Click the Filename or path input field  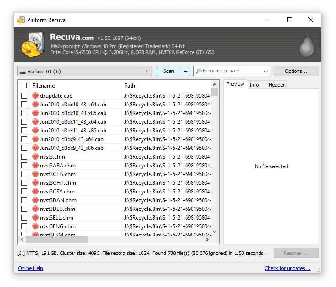(x=231, y=71)
